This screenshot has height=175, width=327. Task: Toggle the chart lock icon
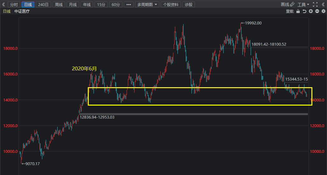click(298, 11)
